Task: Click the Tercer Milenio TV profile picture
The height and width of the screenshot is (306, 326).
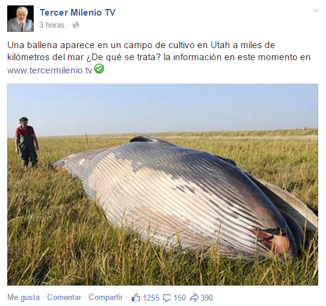Action: [20, 19]
